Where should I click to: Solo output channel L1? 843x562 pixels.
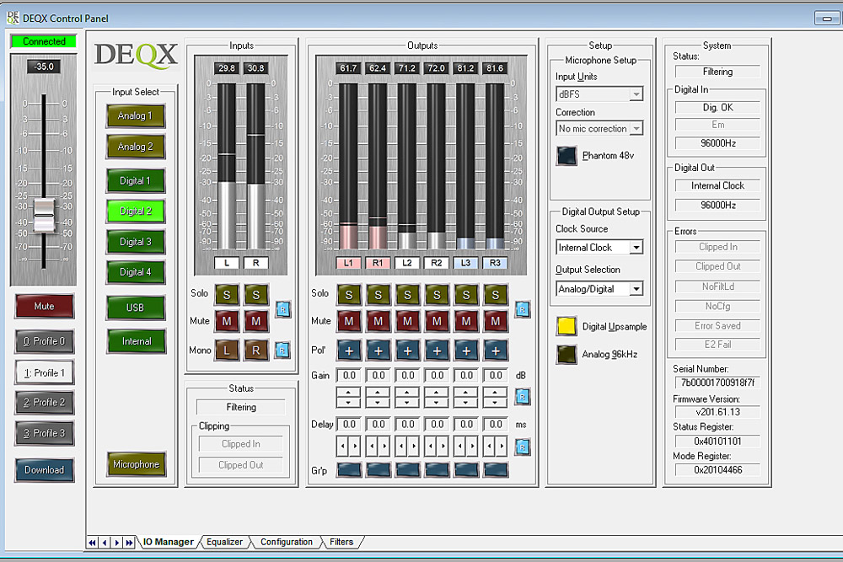[x=349, y=294]
